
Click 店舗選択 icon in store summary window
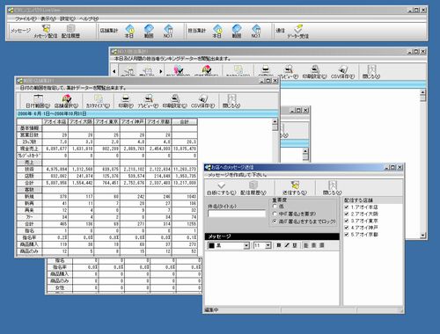point(66,101)
